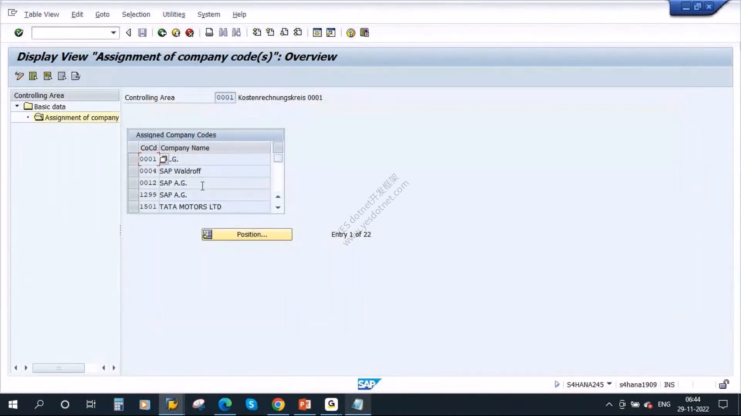The width and height of the screenshot is (741, 416).
Task: Open Google Chrome from the taskbar
Action: click(278, 404)
